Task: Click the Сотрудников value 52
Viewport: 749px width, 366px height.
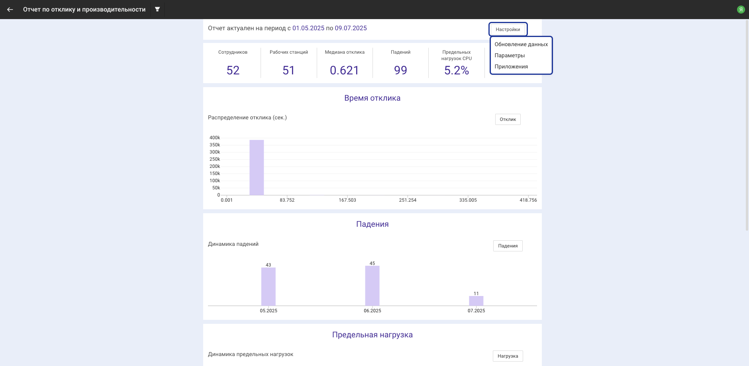Action: pos(233,70)
